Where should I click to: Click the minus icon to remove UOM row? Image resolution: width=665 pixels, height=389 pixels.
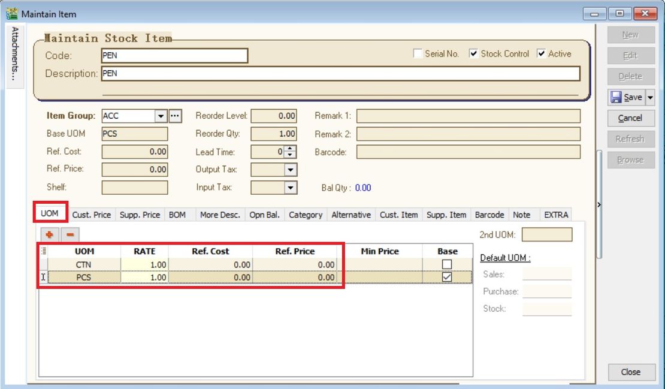69,234
